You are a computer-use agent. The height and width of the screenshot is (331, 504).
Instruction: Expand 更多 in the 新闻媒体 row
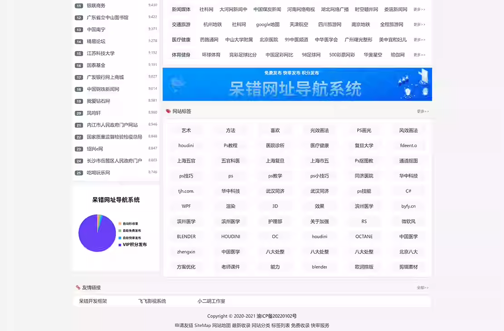pyautogui.click(x=419, y=10)
